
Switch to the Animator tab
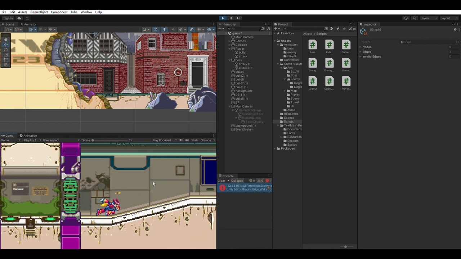(x=28, y=24)
